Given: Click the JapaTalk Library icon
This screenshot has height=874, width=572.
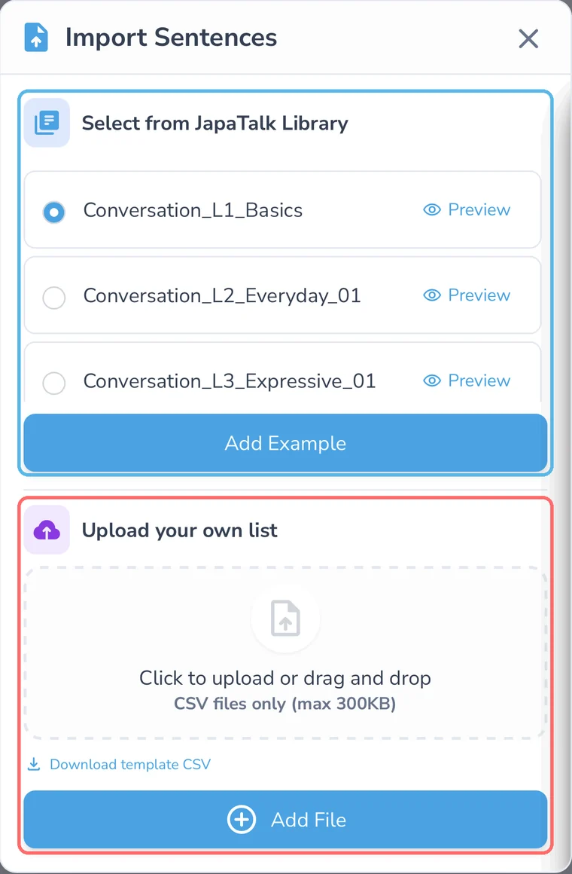Looking at the screenshot, I should [47, 123].
